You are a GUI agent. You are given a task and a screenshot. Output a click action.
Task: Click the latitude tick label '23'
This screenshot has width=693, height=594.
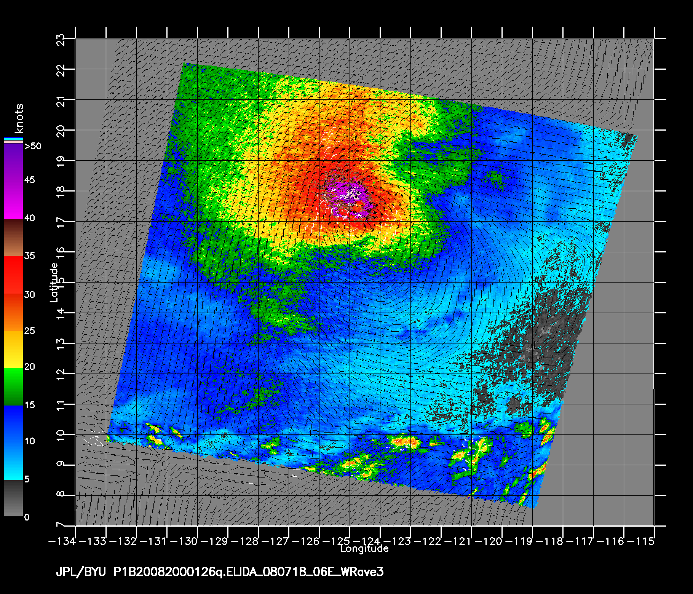click(x=61, y=40)
